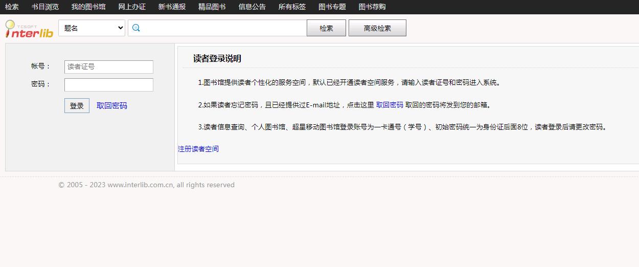This screenshot has height=267, width=639.
Task: Go to 图书荐购 in the top menu
Action: coord(372,7)
